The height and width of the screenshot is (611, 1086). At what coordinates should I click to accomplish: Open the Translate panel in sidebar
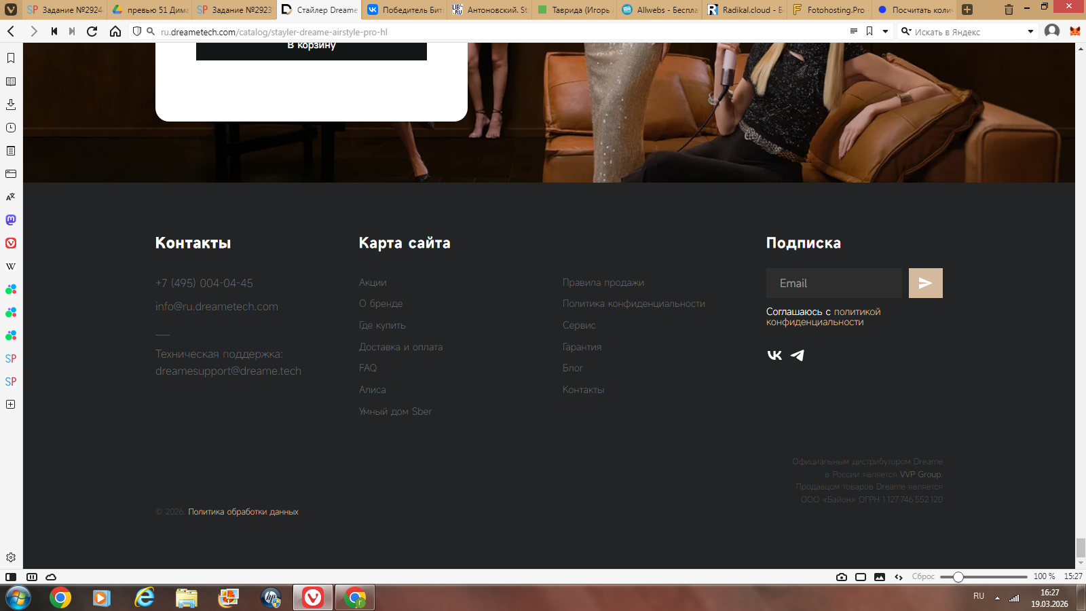[11, 197]
